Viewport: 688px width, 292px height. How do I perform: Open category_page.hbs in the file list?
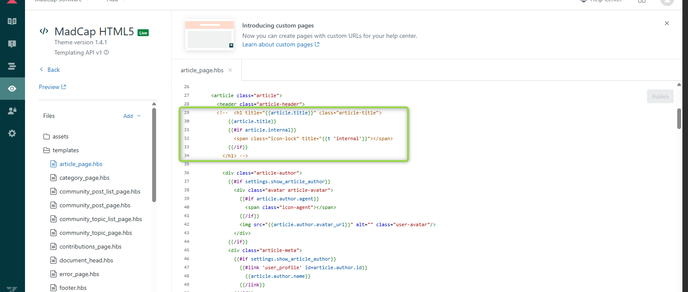point(84,178)
